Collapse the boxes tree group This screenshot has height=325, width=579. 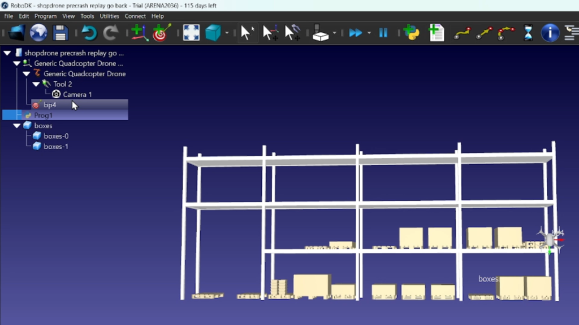[17, 126]
